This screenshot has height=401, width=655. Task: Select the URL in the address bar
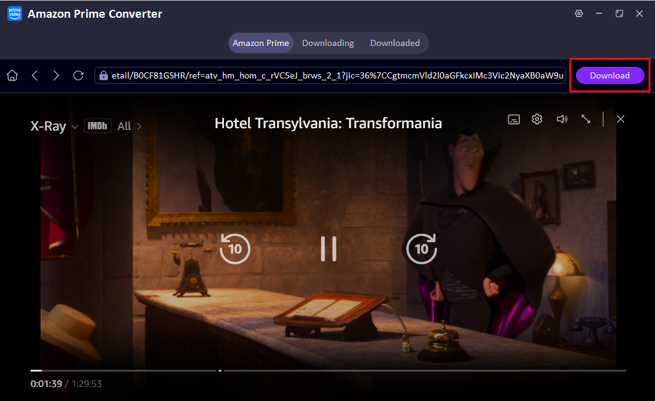(338, 75)
